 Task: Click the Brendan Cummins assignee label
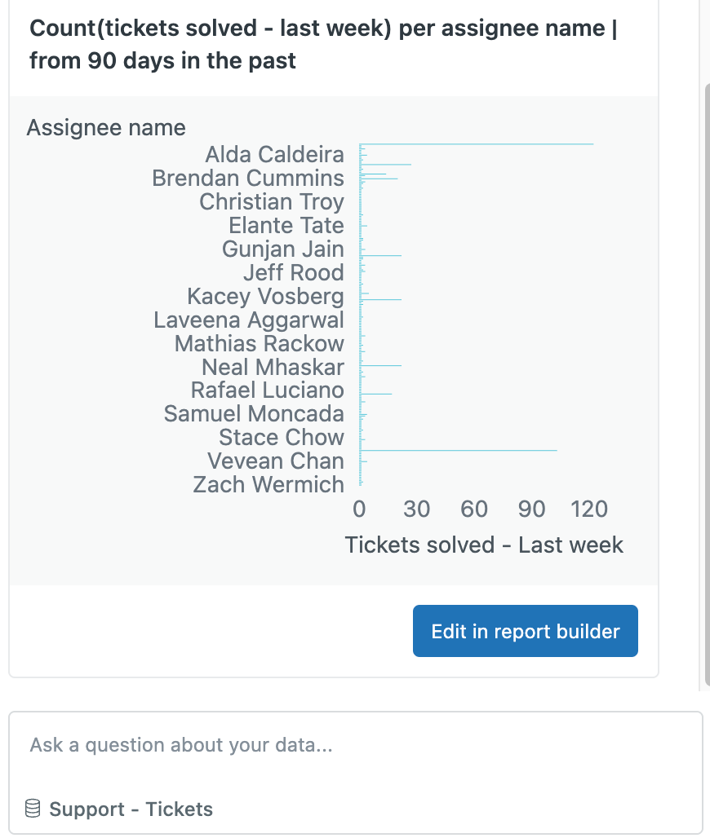click(248, 178)
